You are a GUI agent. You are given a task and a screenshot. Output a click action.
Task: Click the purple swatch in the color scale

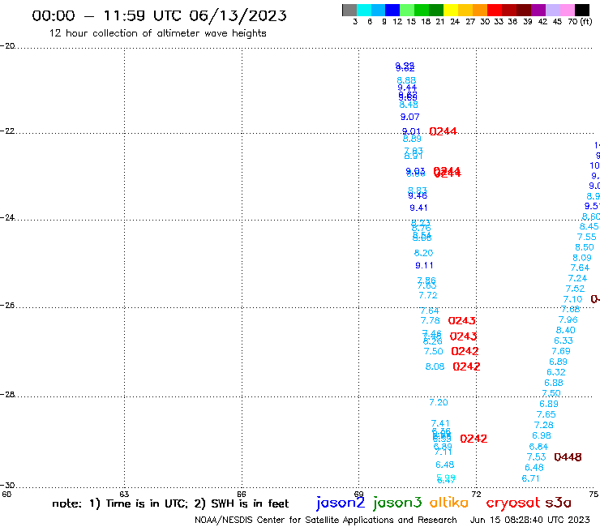538,10
